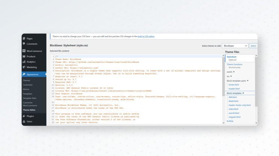Open Themes submenu item
Screen dimensions: 279x156
tap(27, 80)
